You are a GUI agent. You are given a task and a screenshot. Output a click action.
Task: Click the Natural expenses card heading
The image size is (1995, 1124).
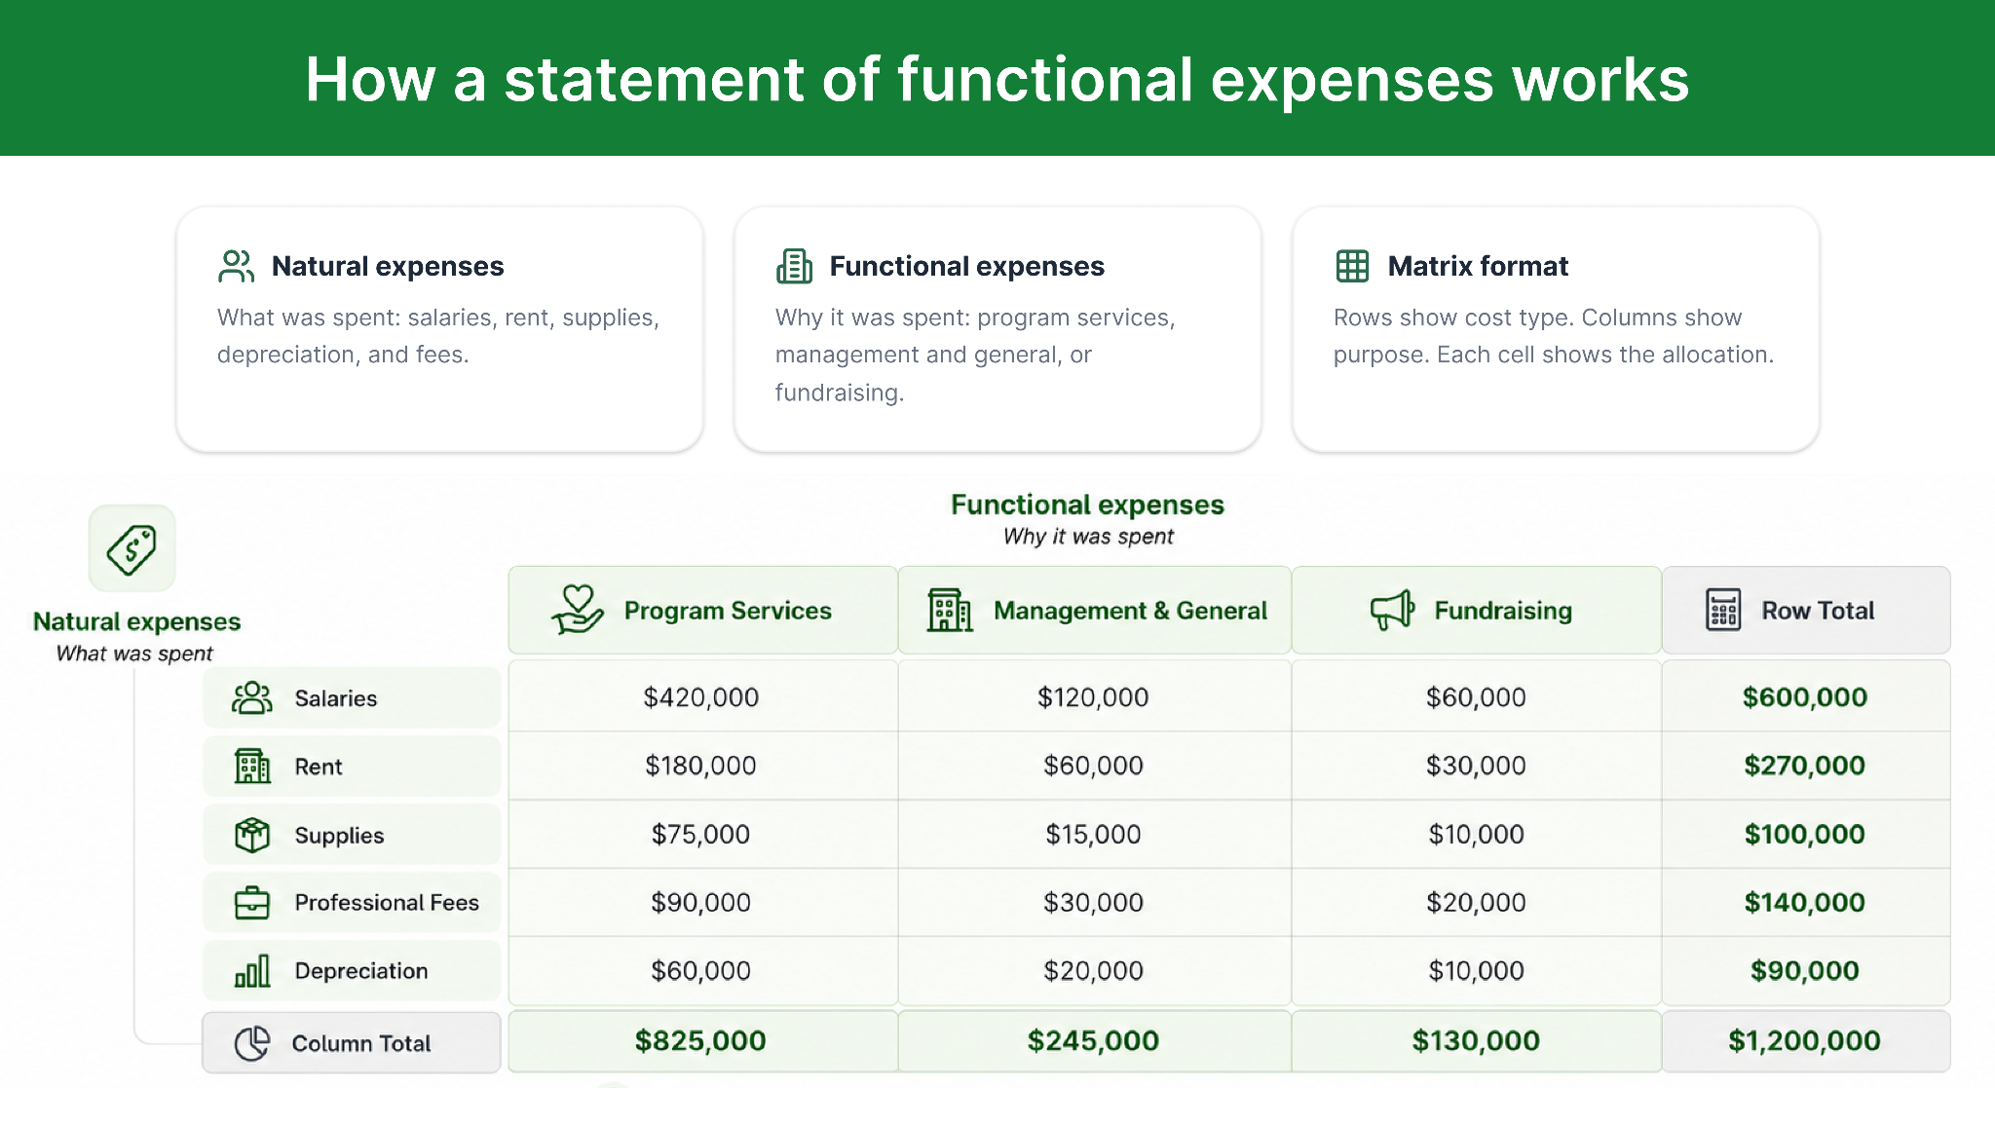point(388,266)
